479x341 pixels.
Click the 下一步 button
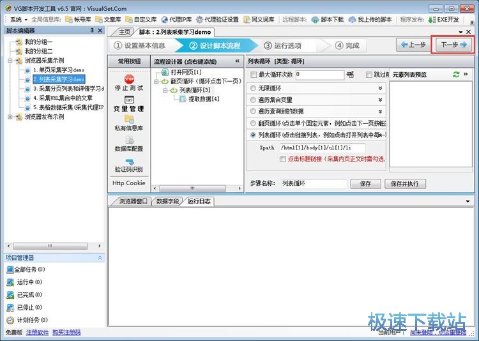point(453,45)
